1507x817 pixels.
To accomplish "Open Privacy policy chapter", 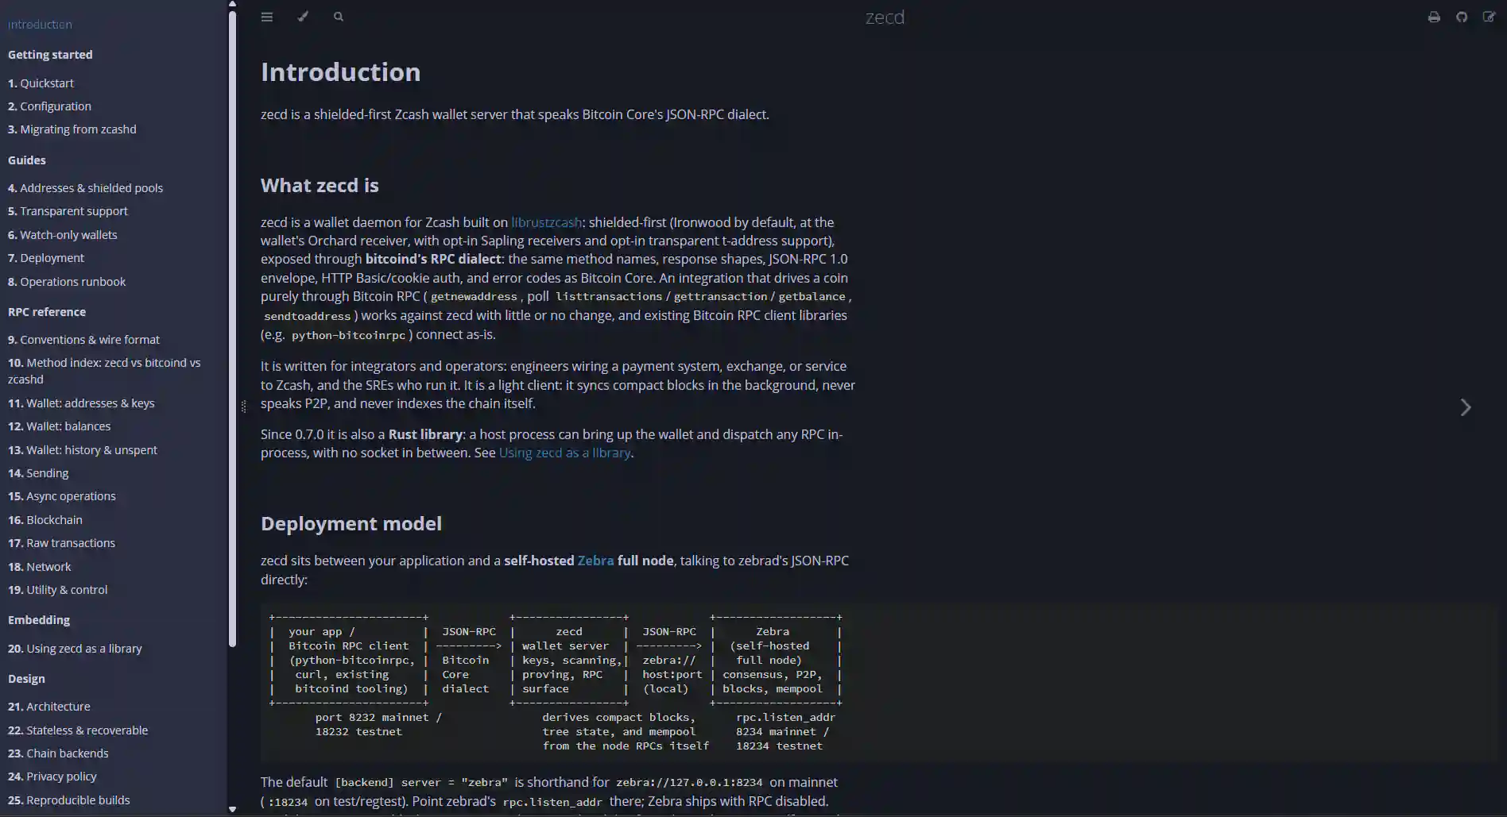I will click(x=52, y=777).
